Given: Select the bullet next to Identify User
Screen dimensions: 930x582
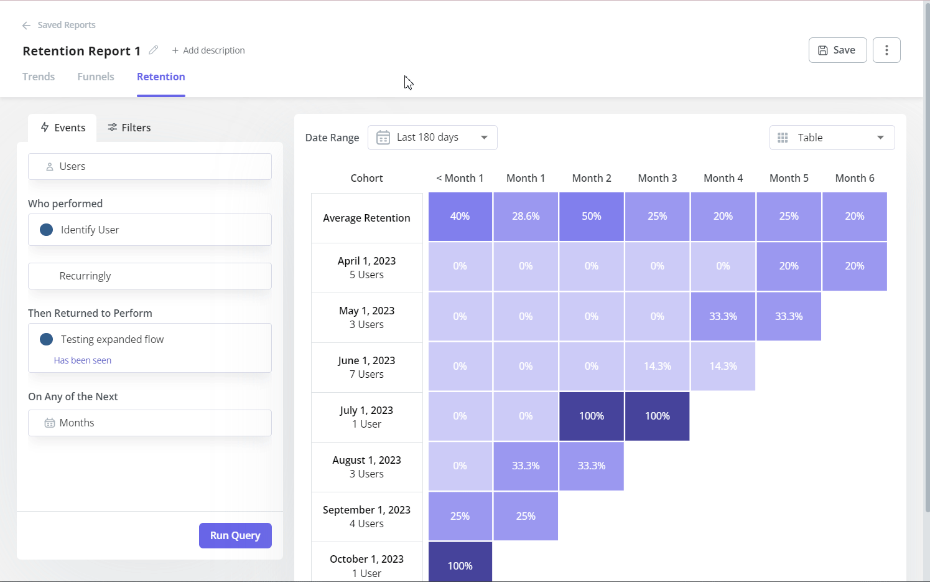Looking at the screenshot, I should click(46, 229).
